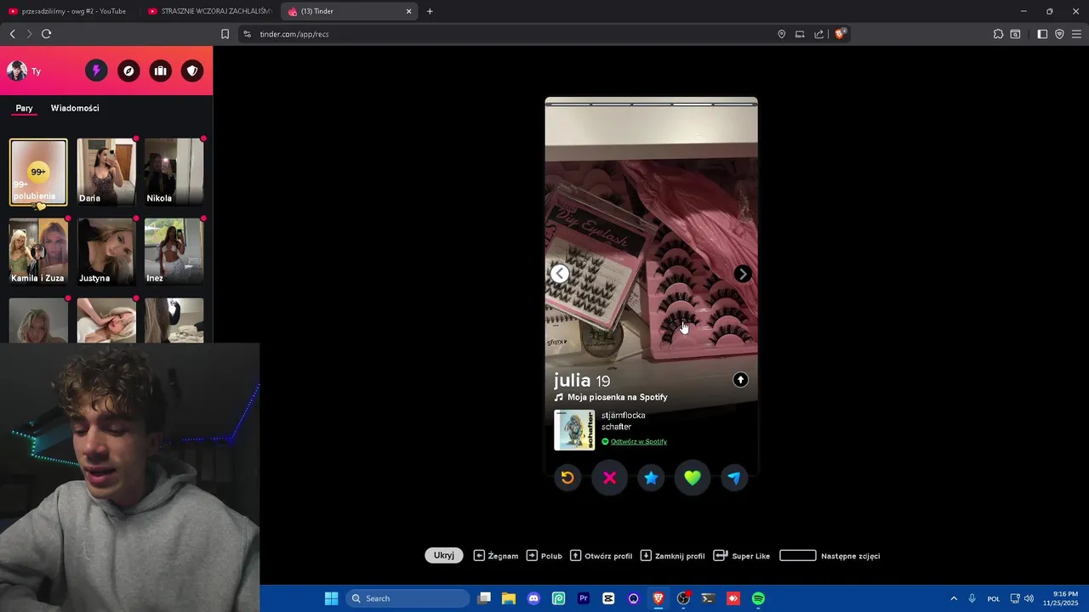Bookmark this page icon
This screenshot has width=1089, height=612.
point(225,34)
